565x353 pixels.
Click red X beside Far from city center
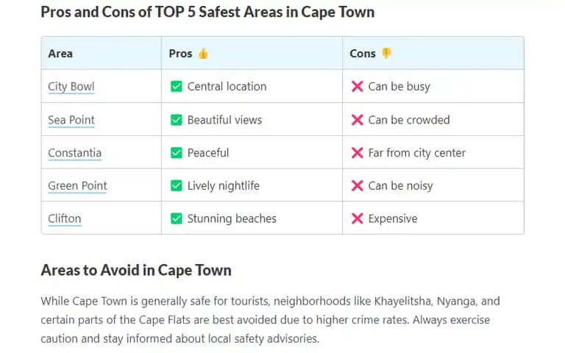click(357, 153)
